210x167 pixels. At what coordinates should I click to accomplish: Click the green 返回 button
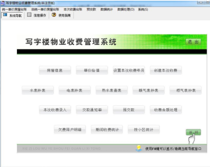point(193,132)
